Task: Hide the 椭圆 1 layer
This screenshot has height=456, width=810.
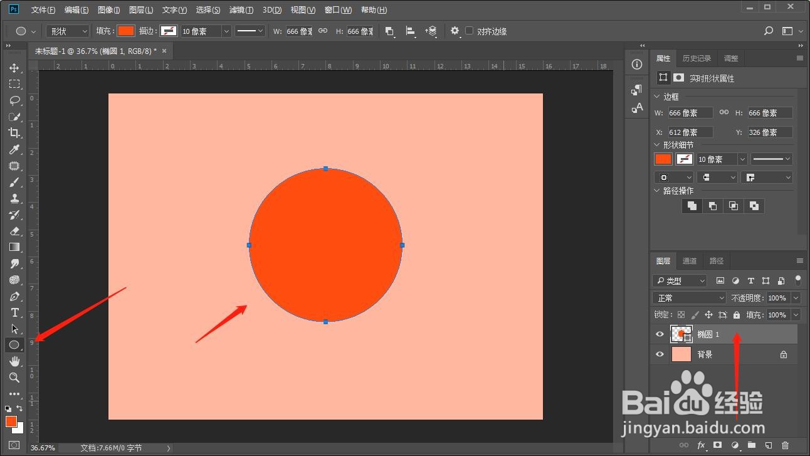Action: click(660, 334)
